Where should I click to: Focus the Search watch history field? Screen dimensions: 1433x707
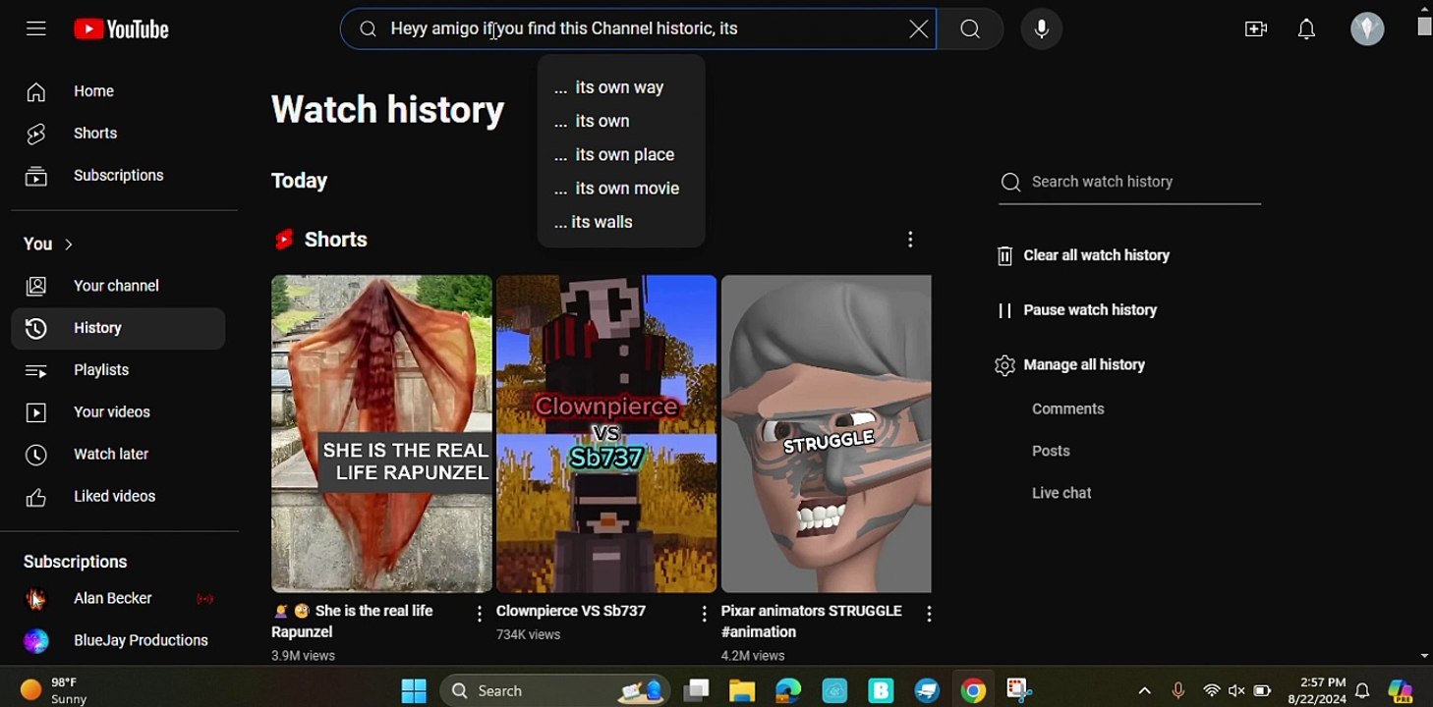[1129, 183]
